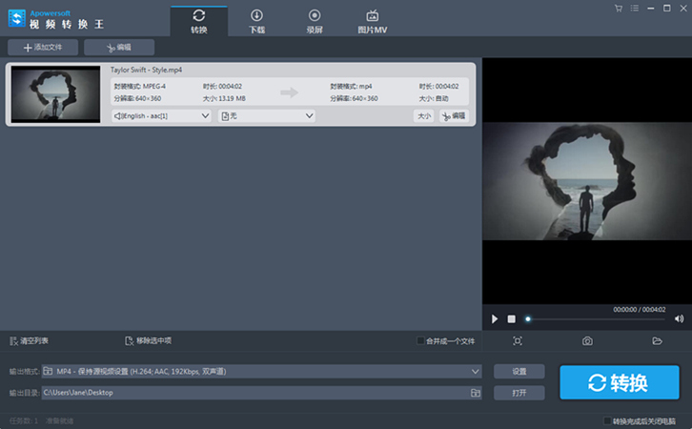The height and width of the screenshot is (429, 692).
Task: Switch to the 下载 tab
Action: (x=256, y=21)
